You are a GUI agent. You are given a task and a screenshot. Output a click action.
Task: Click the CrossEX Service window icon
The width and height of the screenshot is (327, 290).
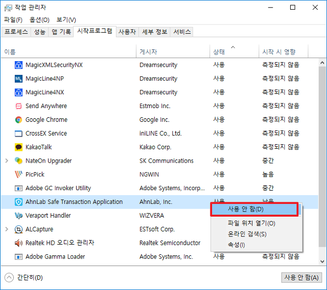click(x=18, y=134)
